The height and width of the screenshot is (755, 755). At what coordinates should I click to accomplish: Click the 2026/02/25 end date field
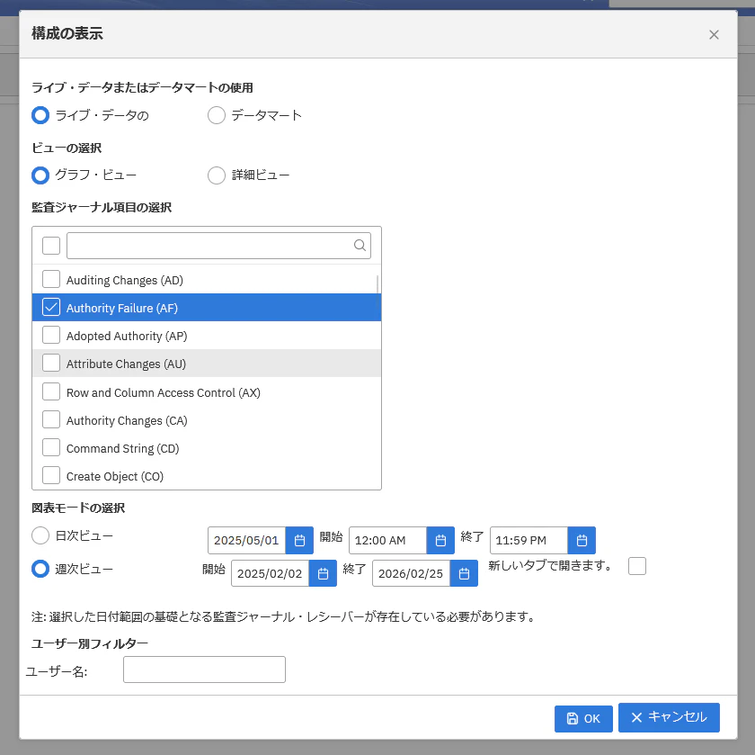click(x=412, y=573)
